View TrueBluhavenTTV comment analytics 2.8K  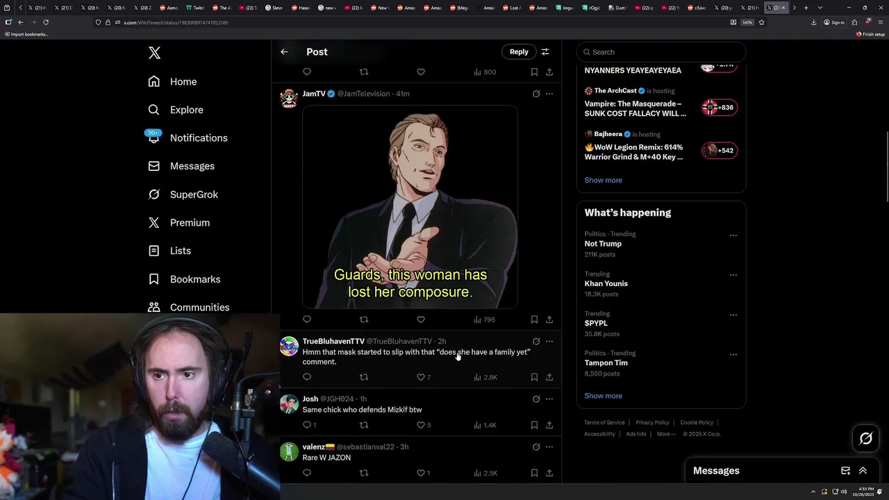[485, 377]
